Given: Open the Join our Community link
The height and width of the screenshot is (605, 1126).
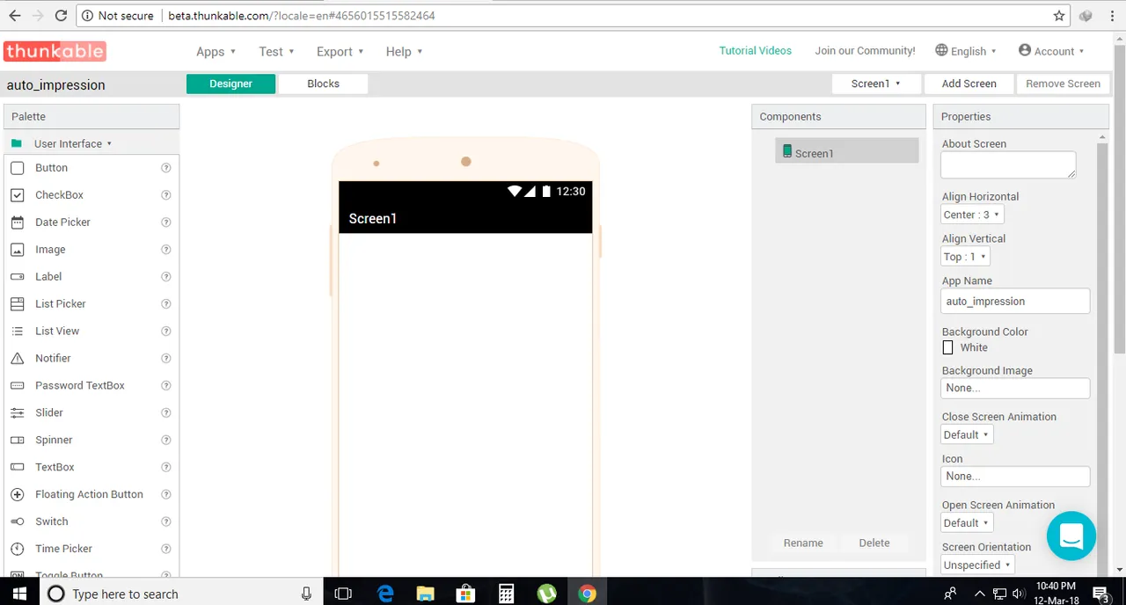Looking at the screenshot, I should pyautogui.click(x=865, y=51).
